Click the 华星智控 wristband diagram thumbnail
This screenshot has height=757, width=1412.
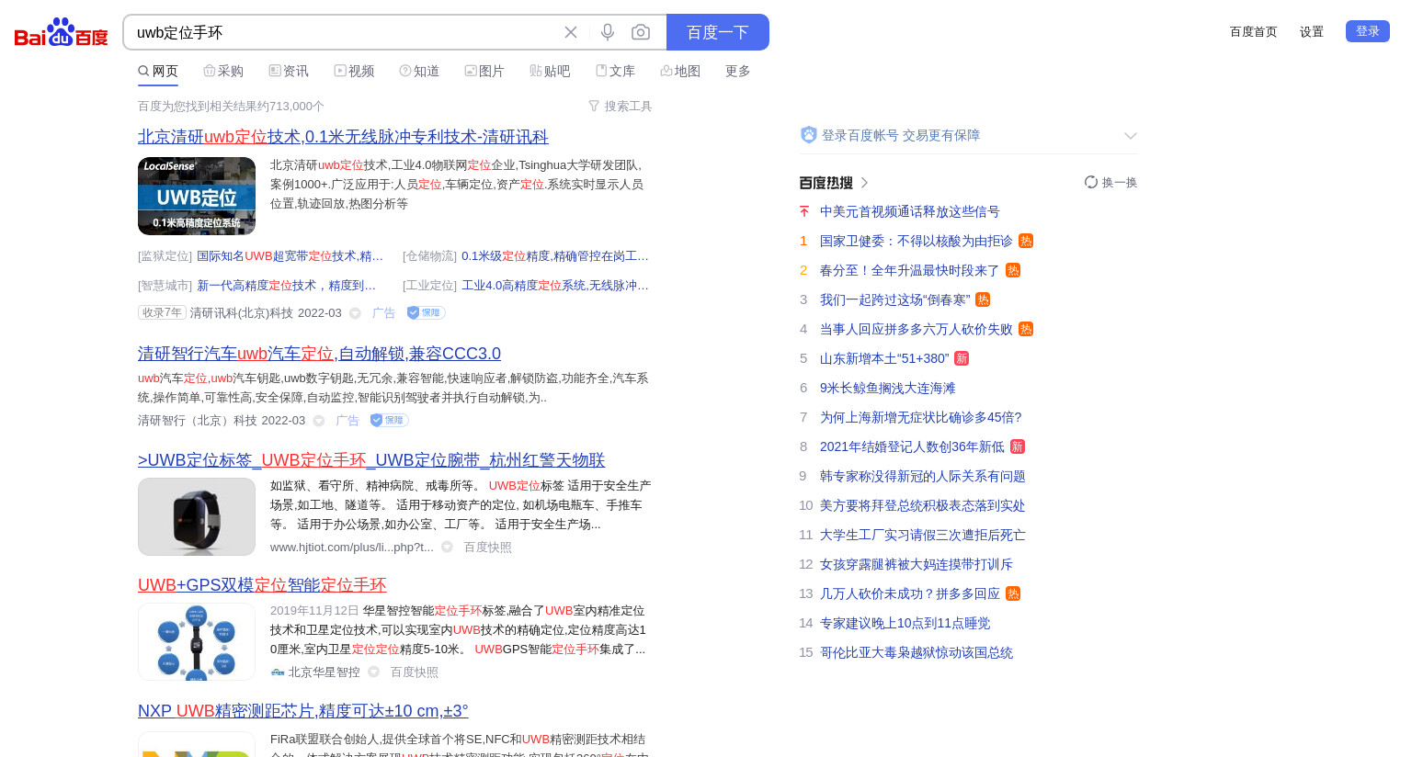[x=197, y=641]
